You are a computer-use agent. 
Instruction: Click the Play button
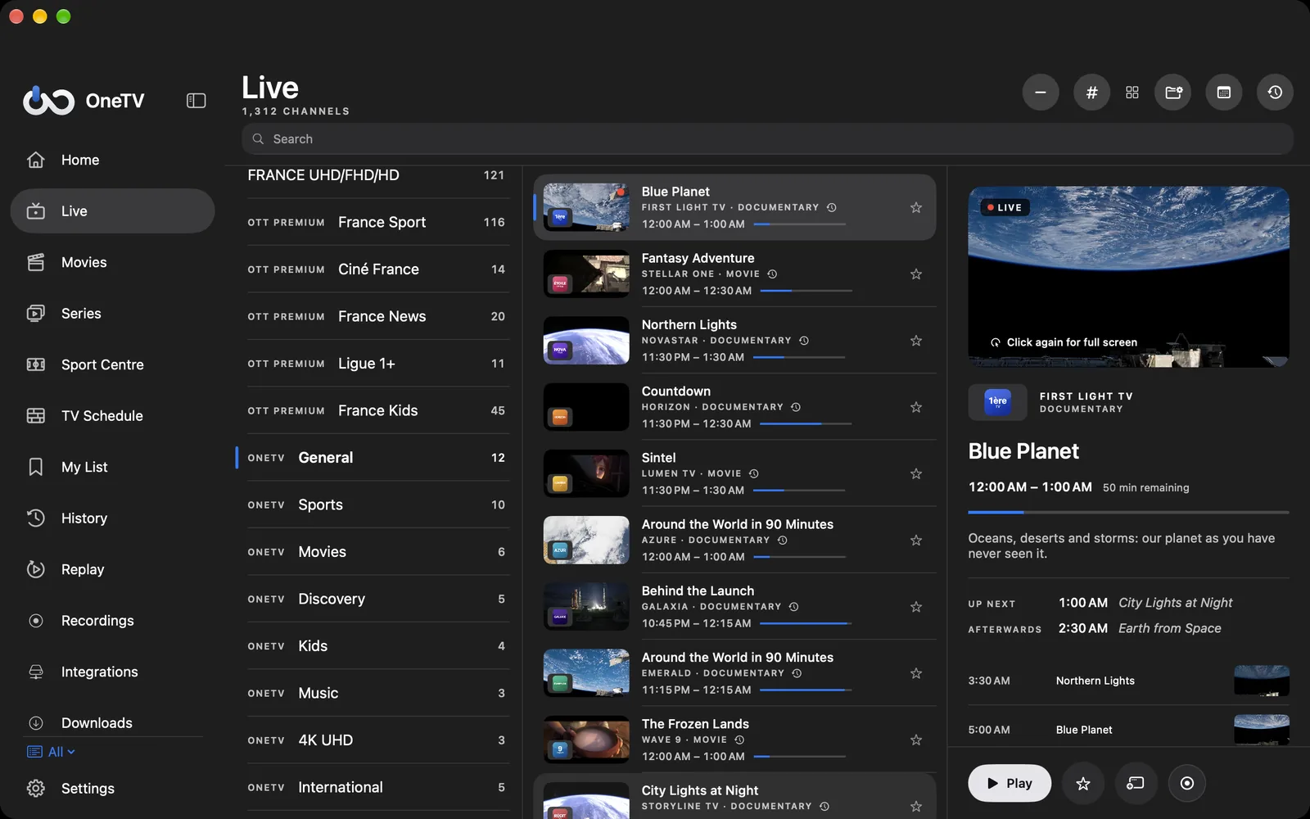coord(1010,784)
